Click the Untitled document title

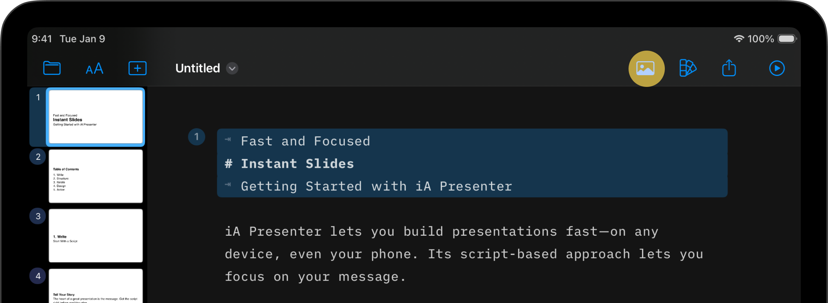pyautogui.click(x=198, y=68)
